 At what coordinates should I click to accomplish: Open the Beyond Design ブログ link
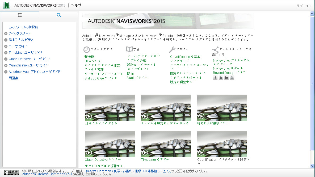tap(229, 73)
